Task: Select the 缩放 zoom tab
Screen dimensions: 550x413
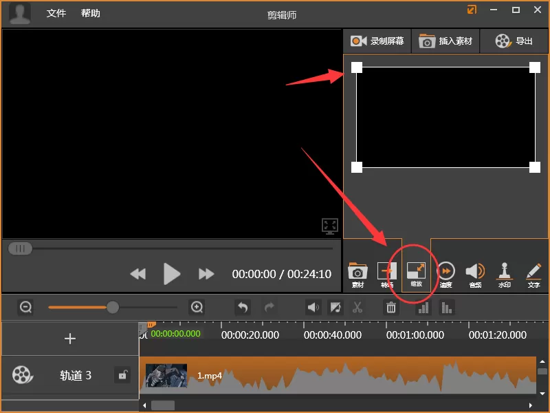Action: coord(416,275)
